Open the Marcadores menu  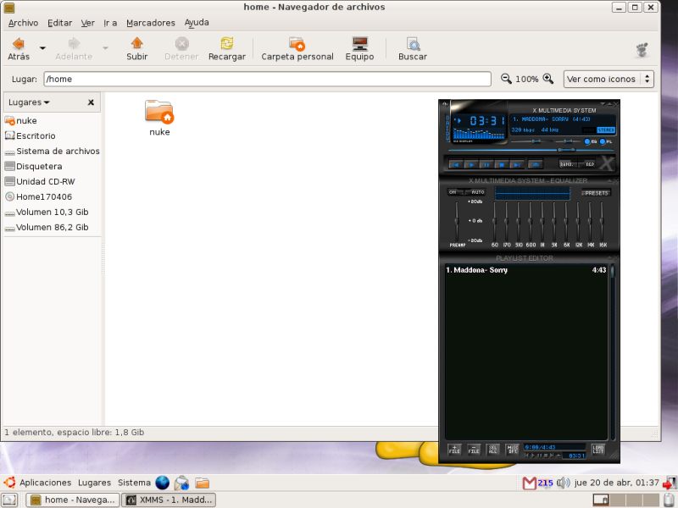point(151,23)
